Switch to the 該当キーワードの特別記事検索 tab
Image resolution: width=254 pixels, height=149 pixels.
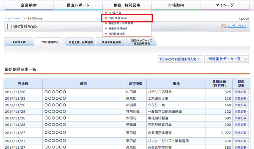coord(142,42)
